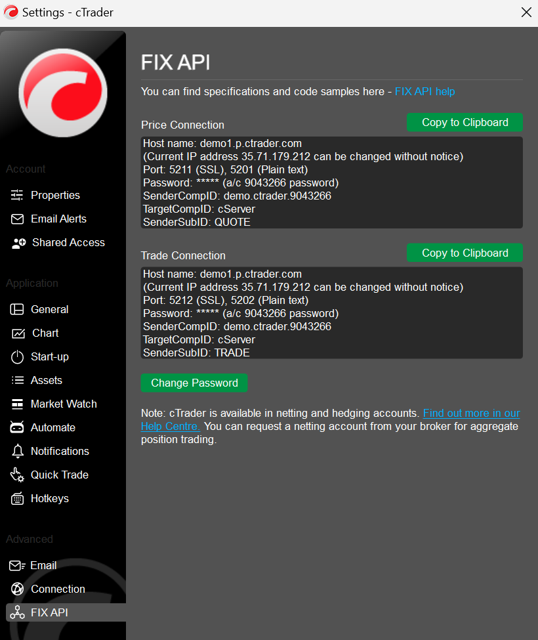Click the Trade Connection password line
This screenshot has height=640, width=538.
[241, 313]
